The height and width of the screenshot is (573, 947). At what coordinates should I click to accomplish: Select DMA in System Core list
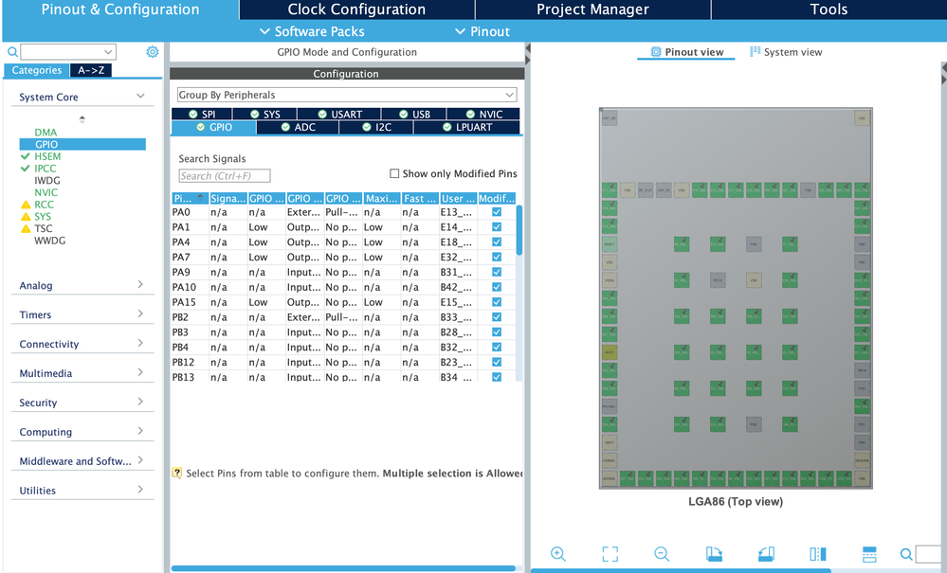pos(46,132)
